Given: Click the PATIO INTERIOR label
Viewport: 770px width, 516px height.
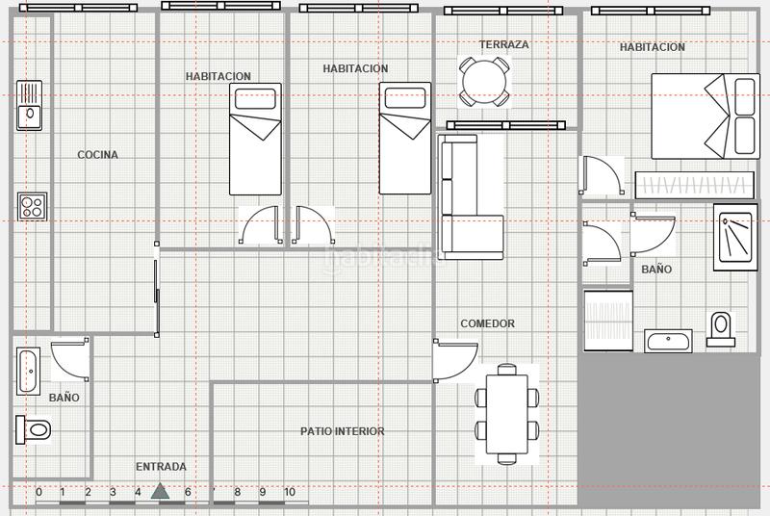Looking at the screenshot, I should tap(342, 431).
